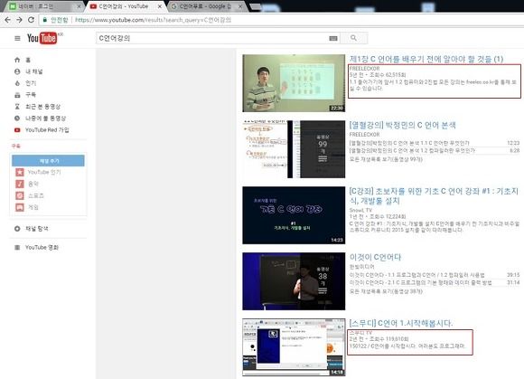The height and width of the screenshot is (379, 524).
Task: Close the C언어강의 - YouTube tab
Action: coord(160,6)
